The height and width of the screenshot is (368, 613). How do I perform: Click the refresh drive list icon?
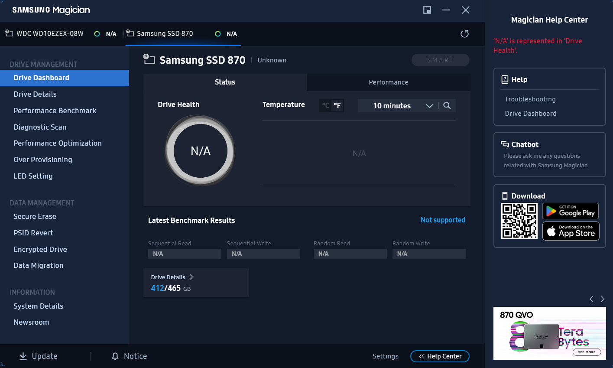464,34
